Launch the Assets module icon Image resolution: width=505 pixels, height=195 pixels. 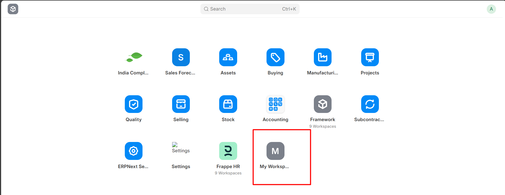click(x=228, y=57)
